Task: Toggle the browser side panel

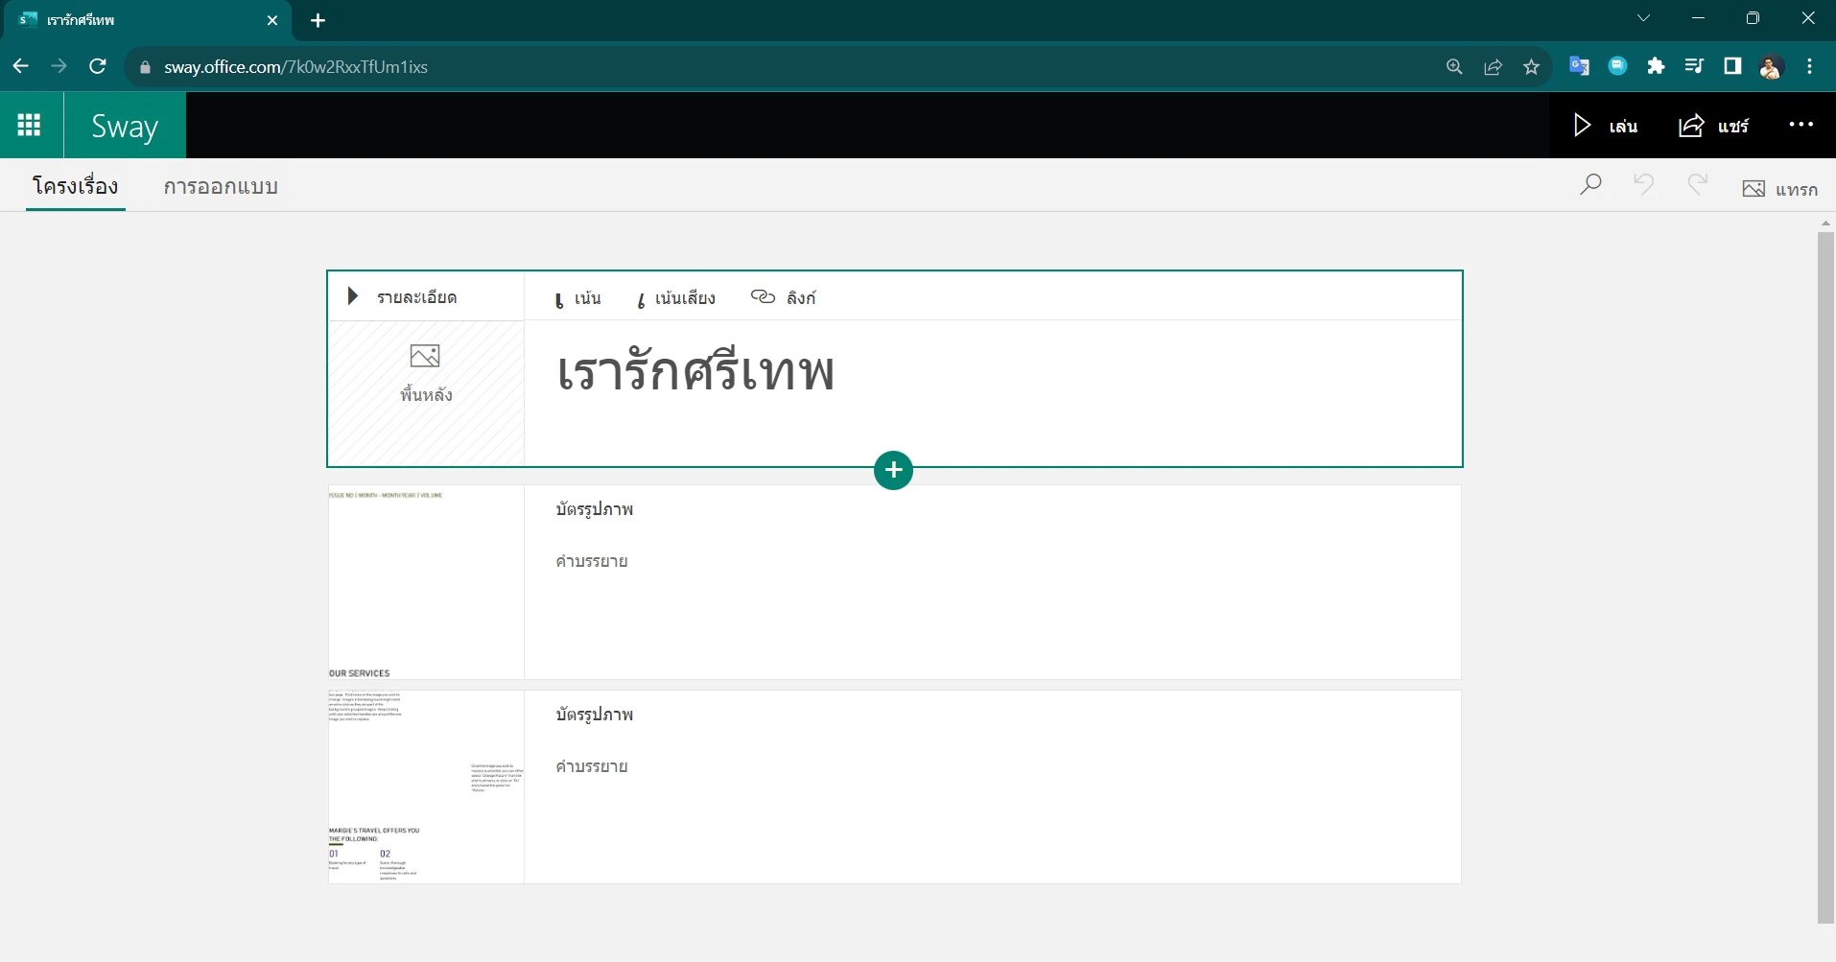Action: (1732, 65)
